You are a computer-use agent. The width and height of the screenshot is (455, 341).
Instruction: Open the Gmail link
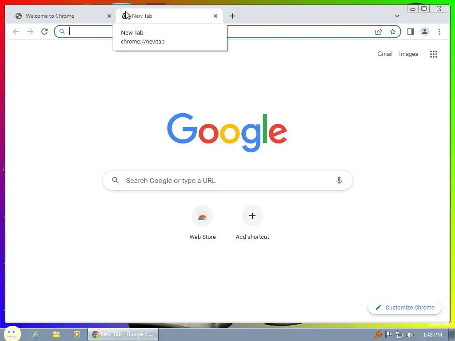pos(385,54)
